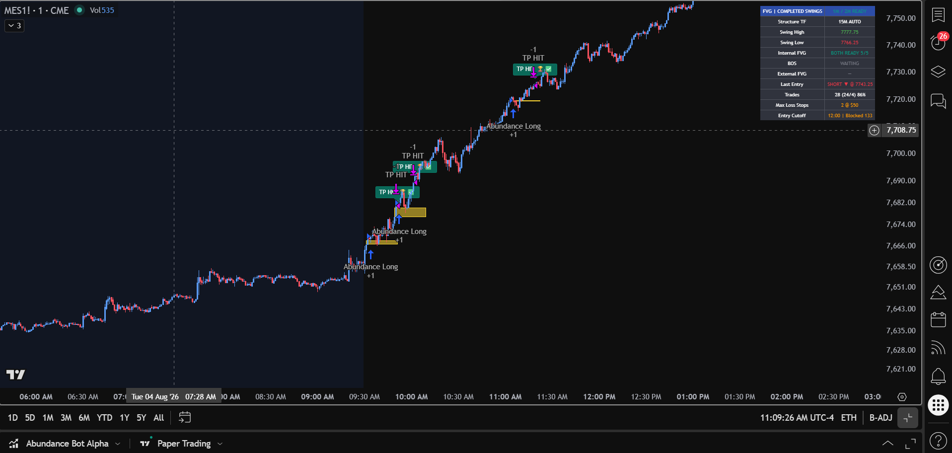Open the target-shaped icon in right sidebar
Screen dimensions: 952x453
(x=938, y=265)
